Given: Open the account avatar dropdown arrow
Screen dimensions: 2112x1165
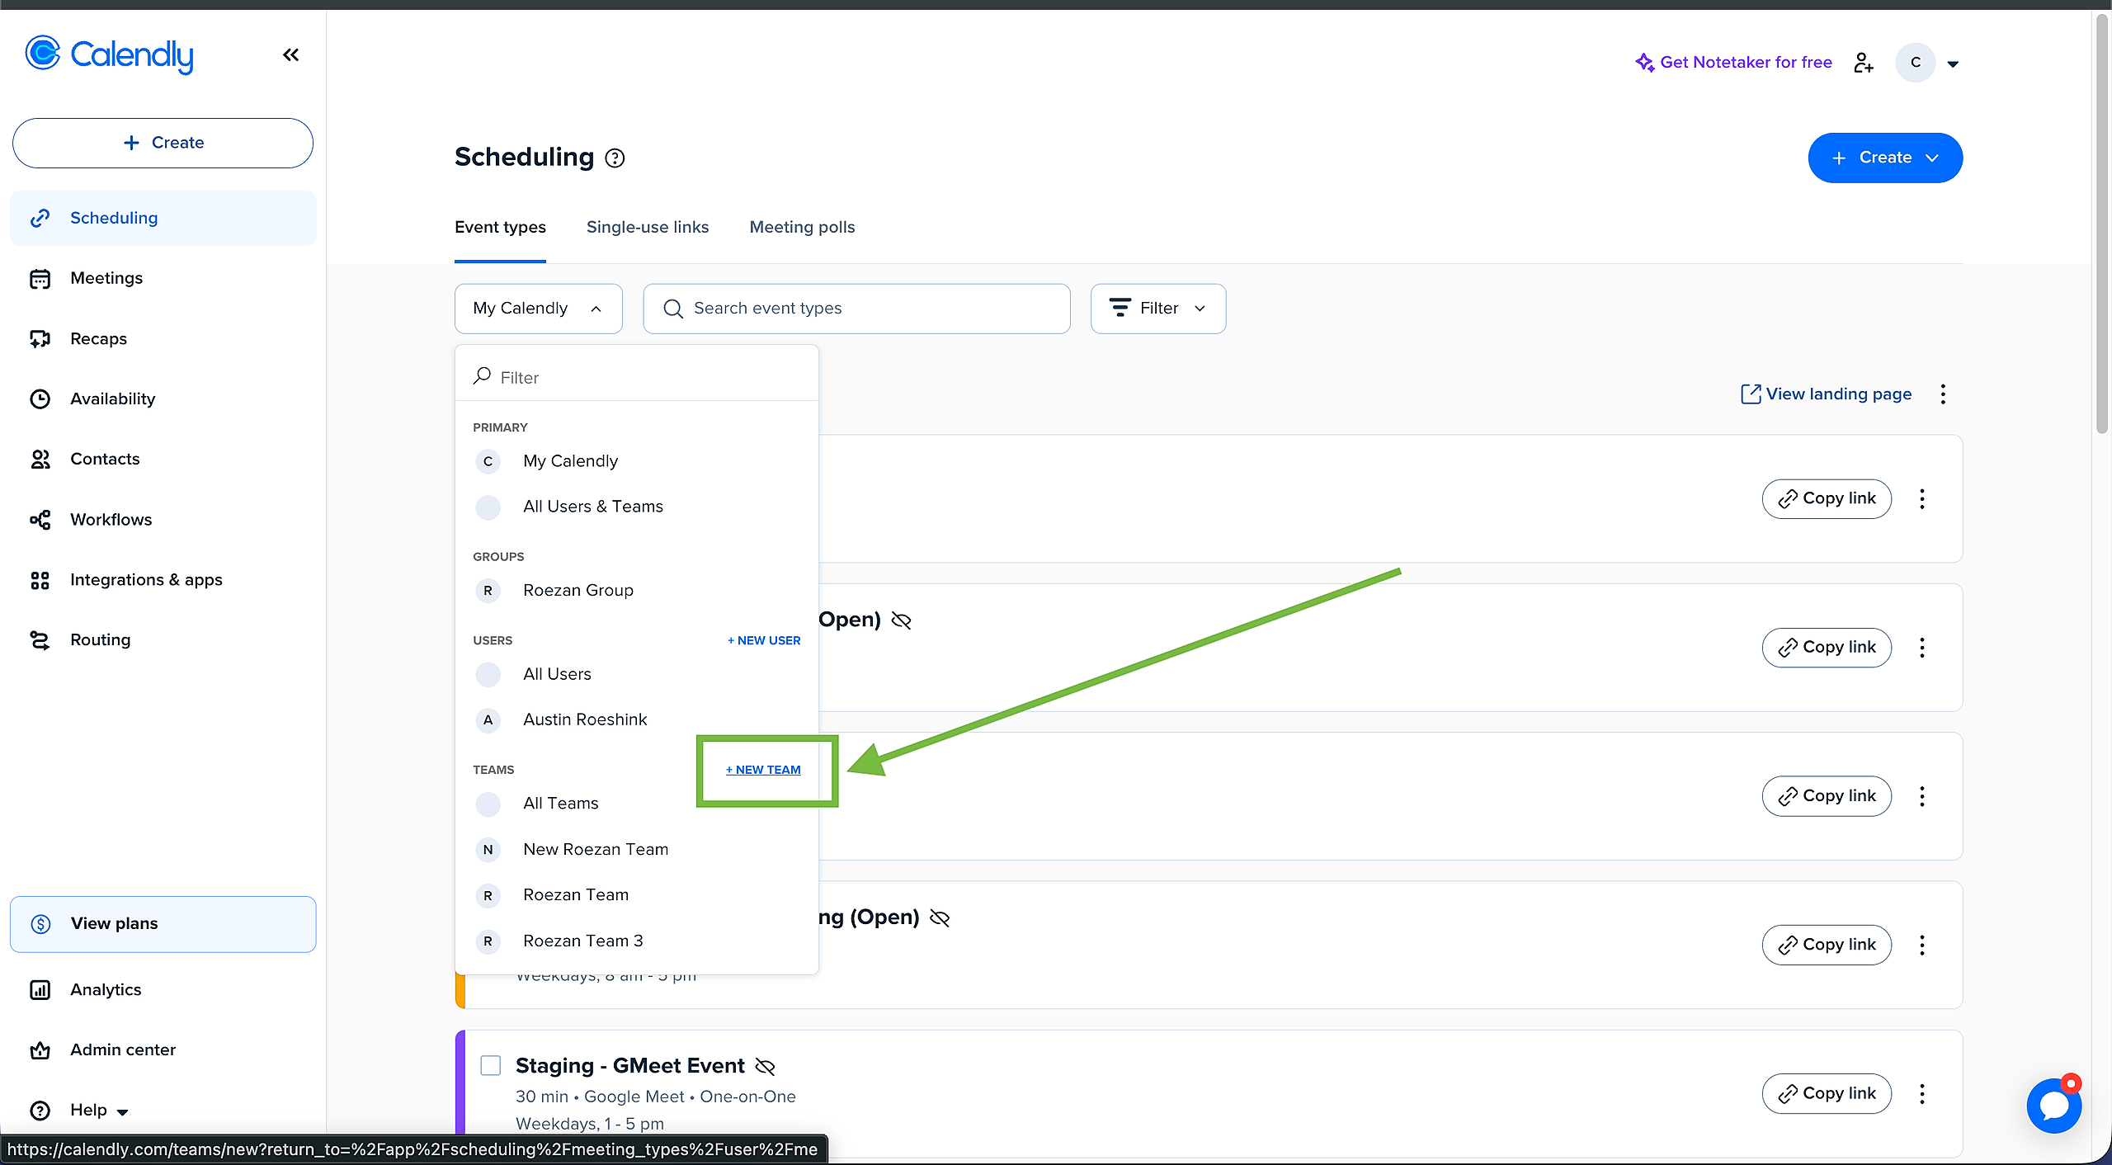Looking at the screenshot, I should pos(1953,64).
